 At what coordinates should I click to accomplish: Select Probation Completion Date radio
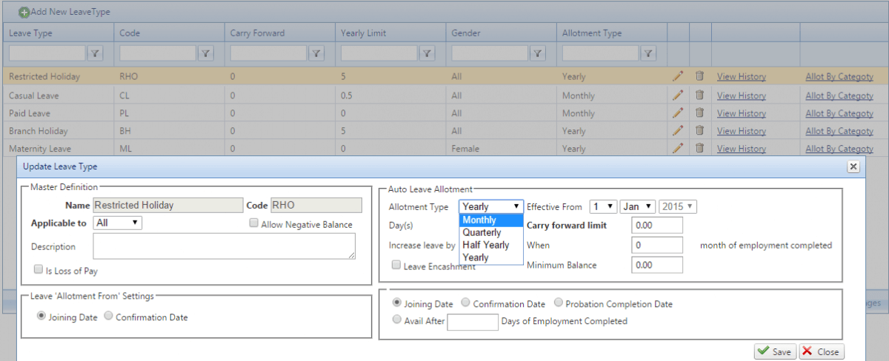(558, 303)
